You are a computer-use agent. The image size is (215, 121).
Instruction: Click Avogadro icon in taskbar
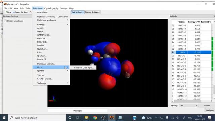112,118
